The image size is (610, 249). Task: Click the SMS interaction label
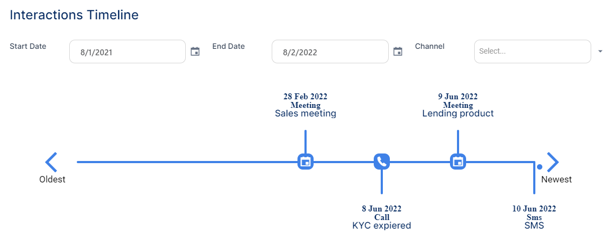click(x=534, y=226)
